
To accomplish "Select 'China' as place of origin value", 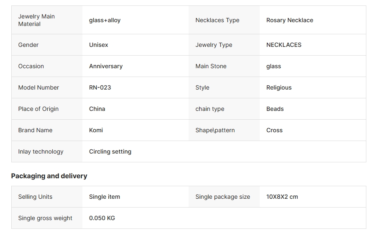I will click(97, 109).
